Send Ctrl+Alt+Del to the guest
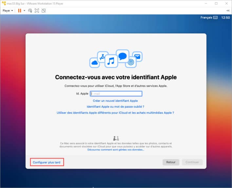Viewport: 232px width, 188px height. 30,11
